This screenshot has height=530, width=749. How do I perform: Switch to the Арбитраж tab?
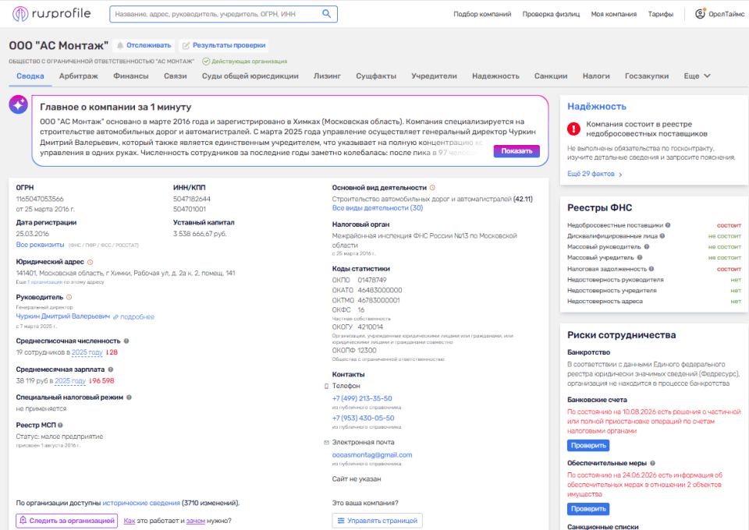tap(78, 76)
